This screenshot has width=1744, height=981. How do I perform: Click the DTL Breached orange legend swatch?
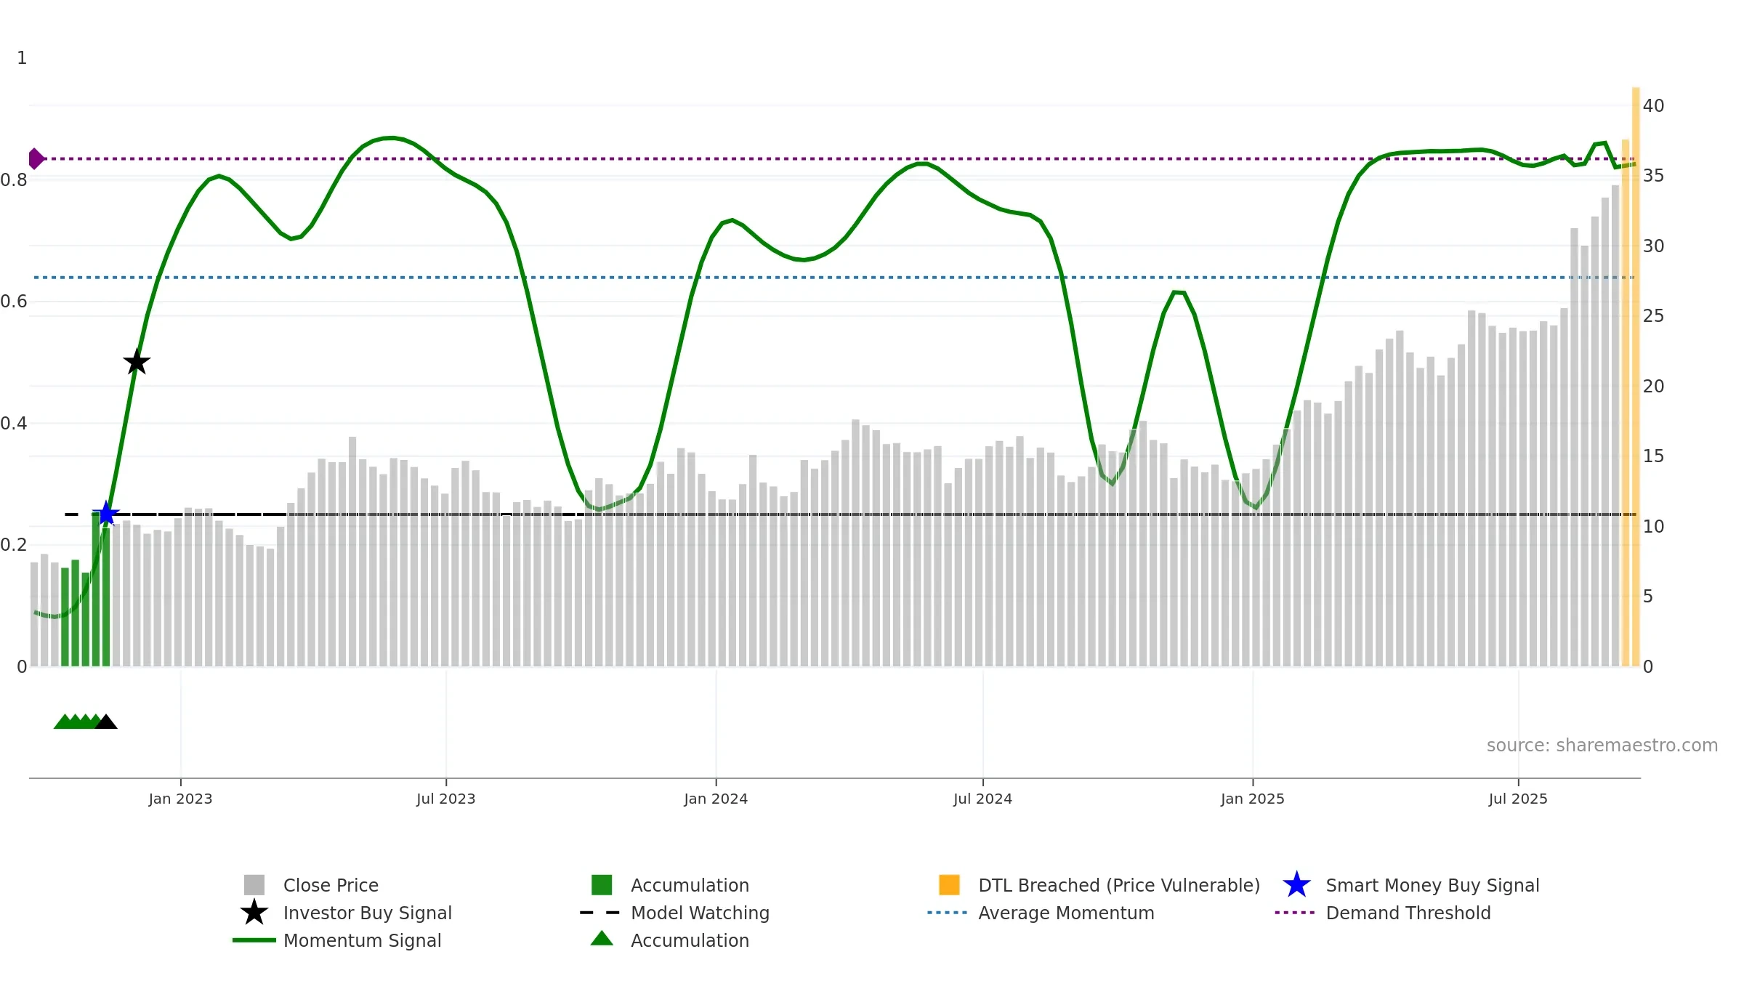(x=949, y=885)
